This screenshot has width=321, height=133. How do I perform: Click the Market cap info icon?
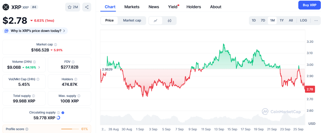[x=55, y=45]
